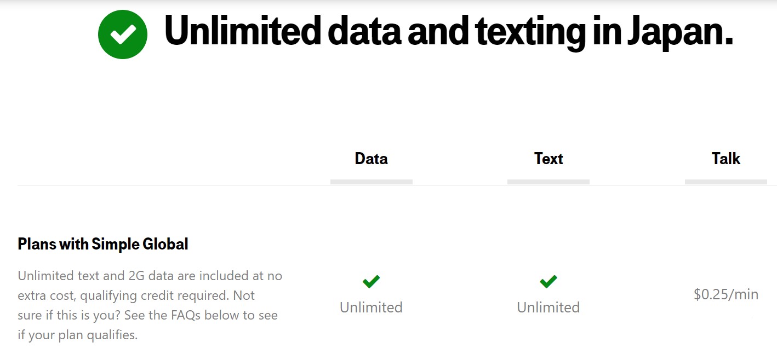The image size is (777, 354).
Task: Click 'if your plan qualifies' text line
Action: pyautogui.click(x=77, y=335)
